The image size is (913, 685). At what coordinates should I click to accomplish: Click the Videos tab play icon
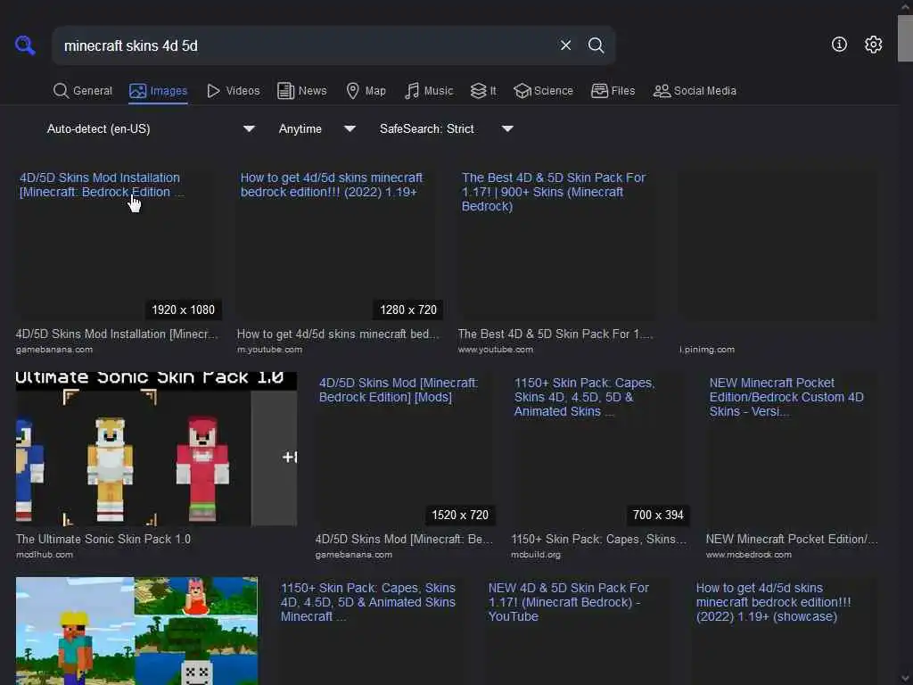(213, 91)
